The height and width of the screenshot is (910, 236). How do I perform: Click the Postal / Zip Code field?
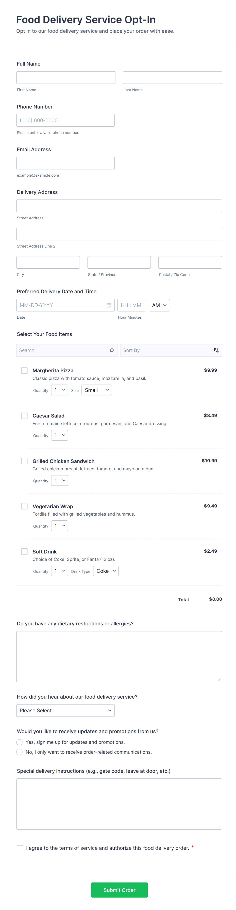(x=190, y=263)
